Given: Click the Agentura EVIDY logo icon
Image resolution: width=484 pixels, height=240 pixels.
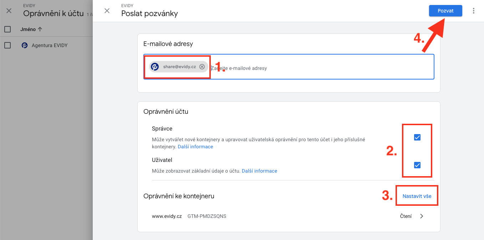Looking at the screenshot, I should click(x=25, y=45).
